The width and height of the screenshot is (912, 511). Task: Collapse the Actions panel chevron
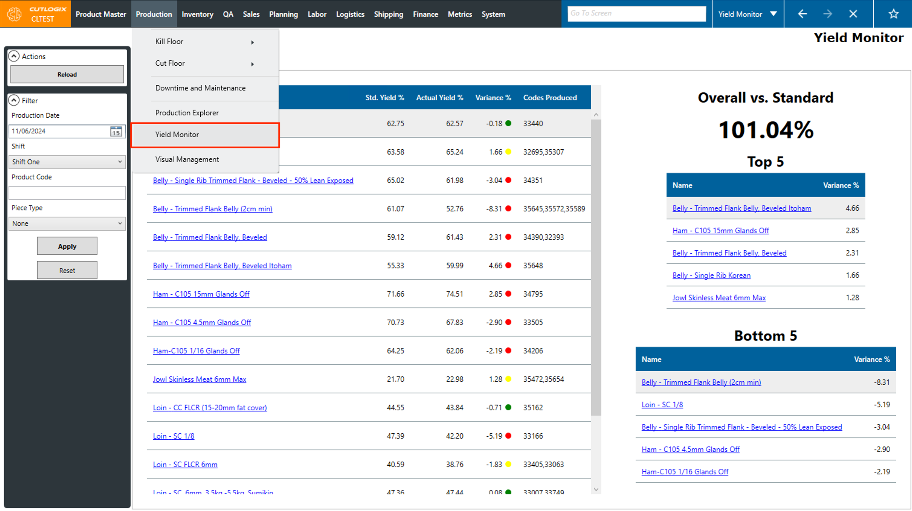coord(14,56)
